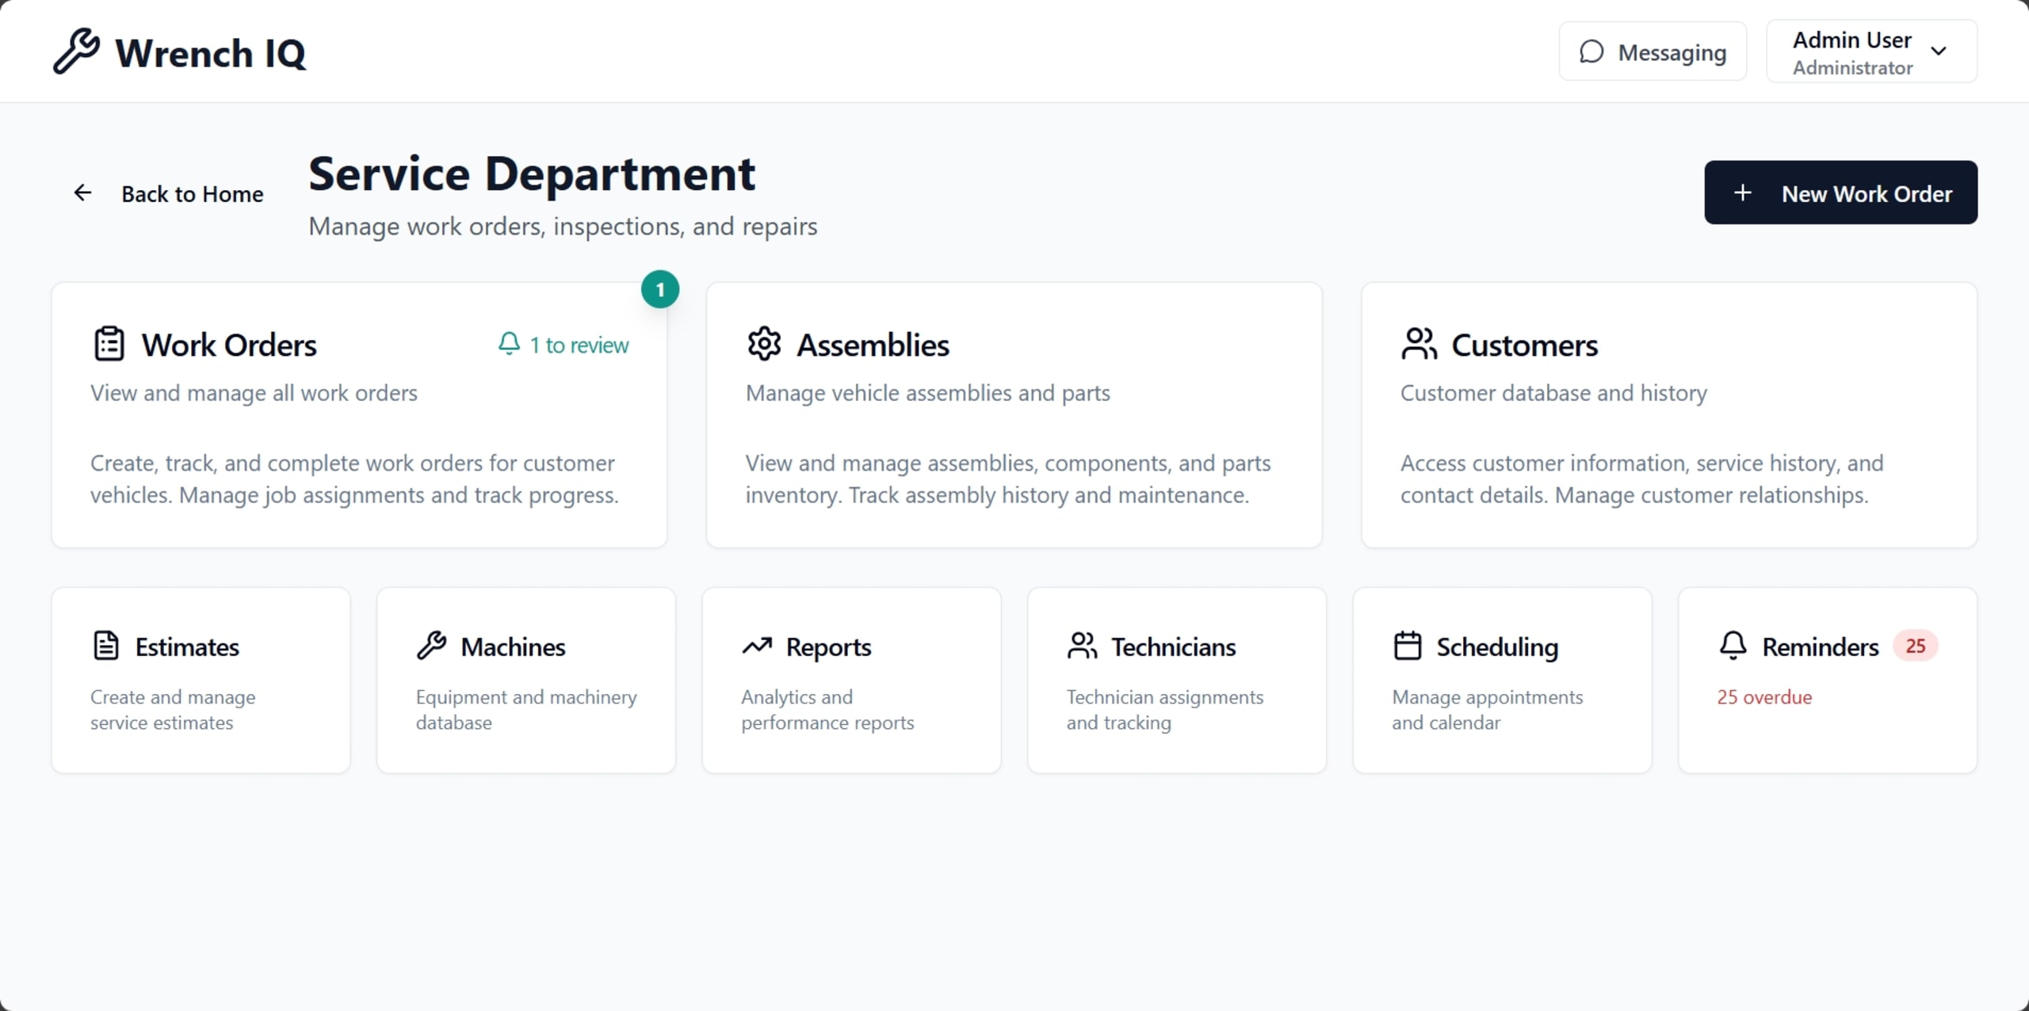Screen dimensions: 2029x1011
Task: Click the bell icon beside '1 to review'
Action: pos(509,344)
